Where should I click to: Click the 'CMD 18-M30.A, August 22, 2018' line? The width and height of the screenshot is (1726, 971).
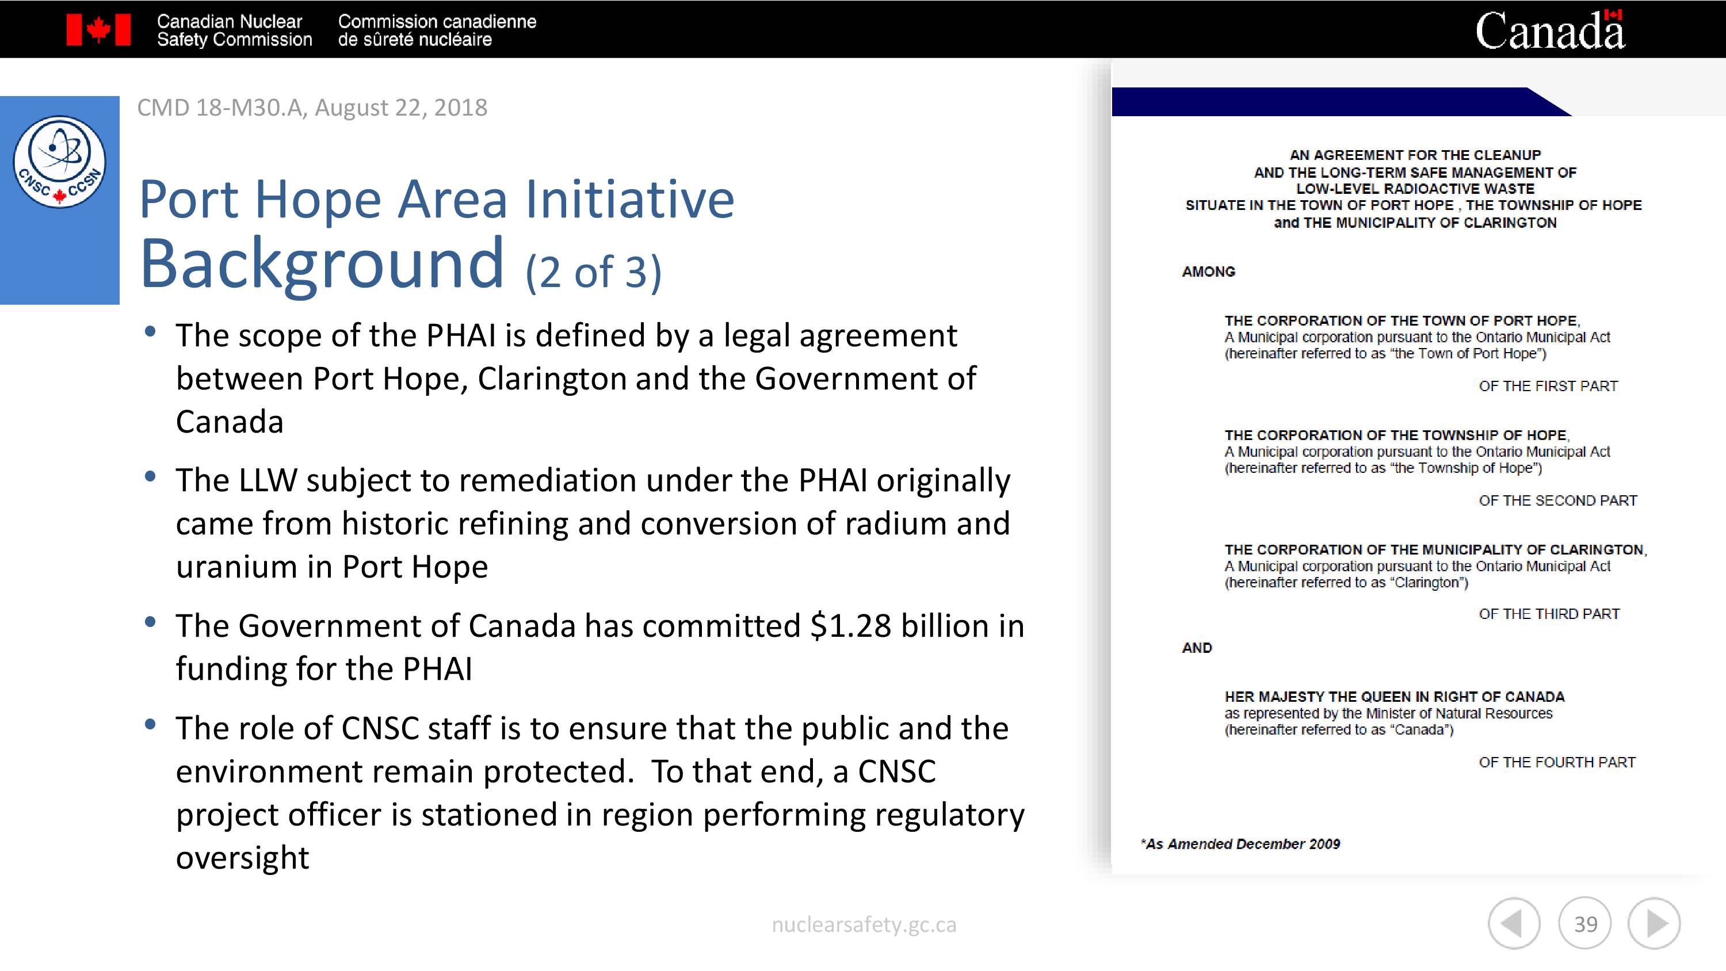pos(312,107)
